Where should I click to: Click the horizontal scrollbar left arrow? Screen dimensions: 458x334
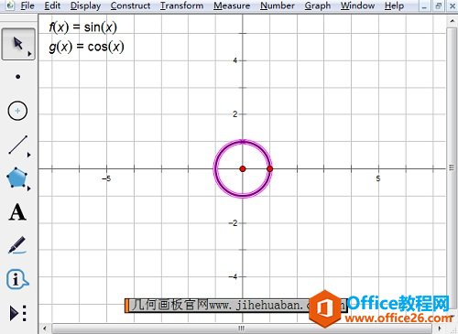(45, 329)
